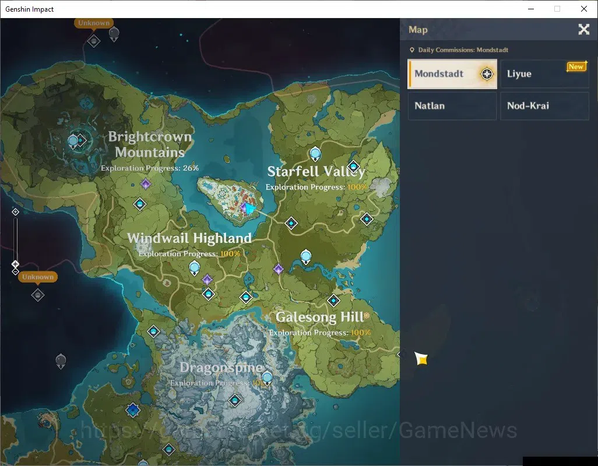The height and width of the screenshot is (466, 598).
Task: Click the compass icon on Mondstadt button
Action: click(487, 74)
